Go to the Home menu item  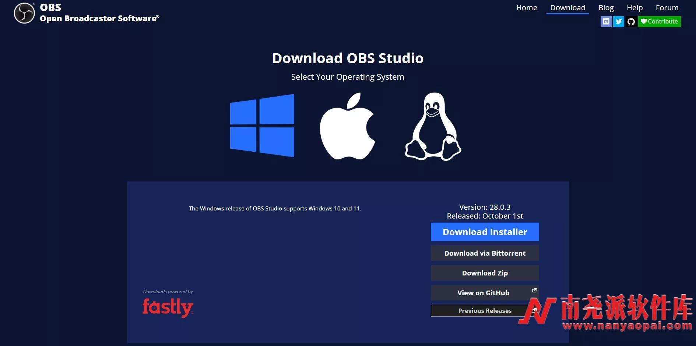527,8
